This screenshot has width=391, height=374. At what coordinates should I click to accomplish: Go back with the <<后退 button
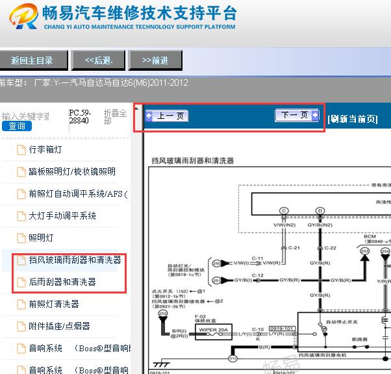coord(98,60)
